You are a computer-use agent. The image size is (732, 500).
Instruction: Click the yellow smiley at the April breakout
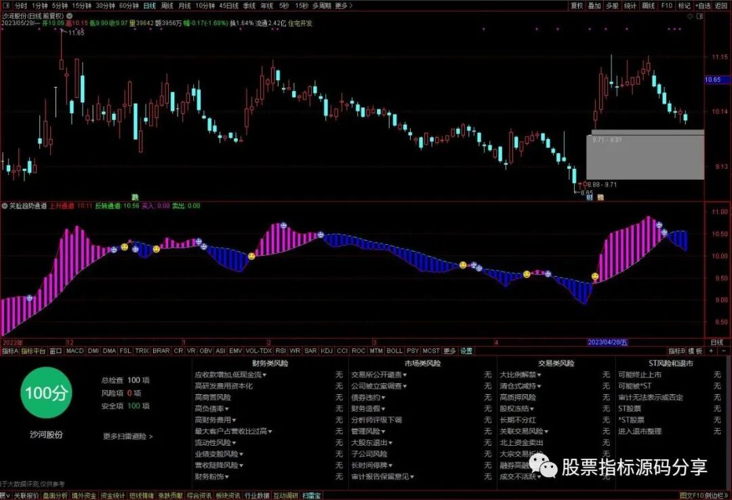pos(595,277)
